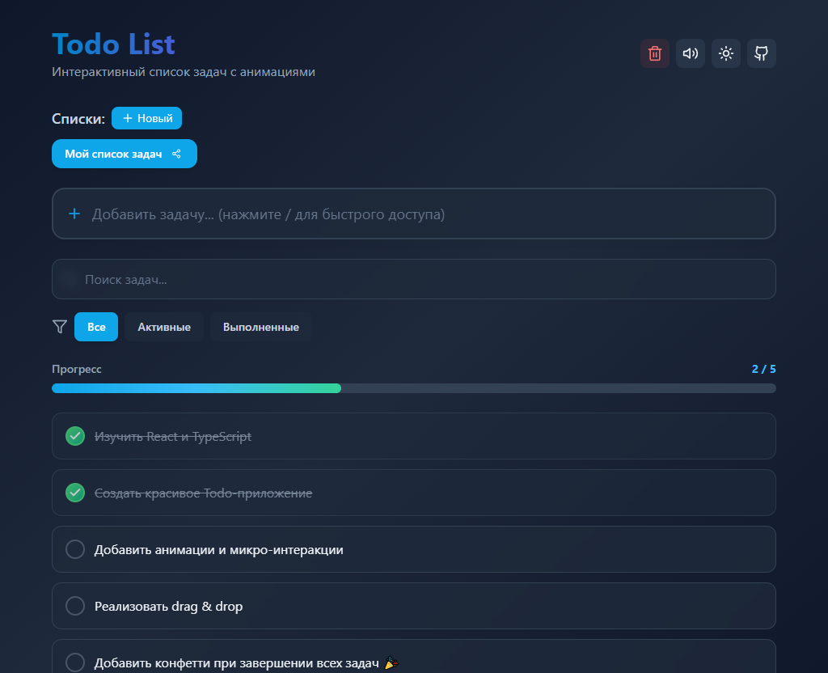Screen dimensions: 828x673
Task: Uncheck the completed task Изучить React и TypeScript
Action: tap(74, 436)
